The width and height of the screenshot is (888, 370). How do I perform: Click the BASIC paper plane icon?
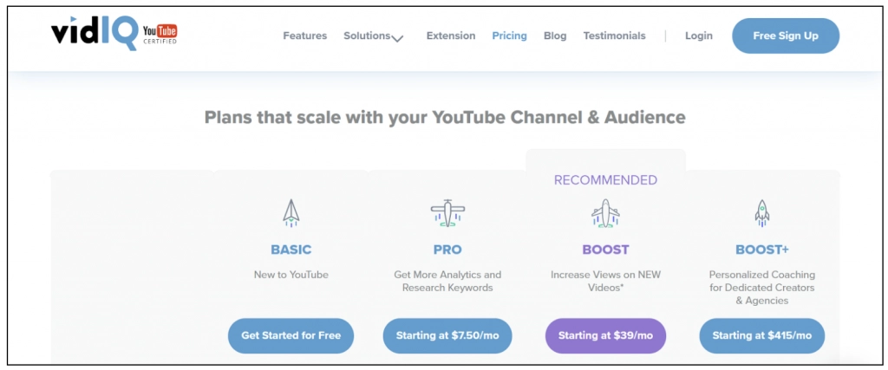tap(291, 212)
